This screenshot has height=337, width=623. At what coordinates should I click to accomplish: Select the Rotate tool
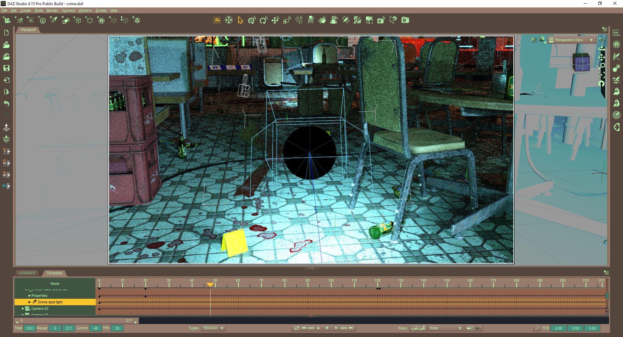pos(264,20)
